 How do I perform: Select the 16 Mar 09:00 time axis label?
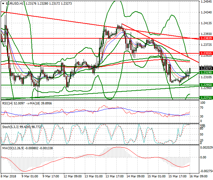[198, 176]
